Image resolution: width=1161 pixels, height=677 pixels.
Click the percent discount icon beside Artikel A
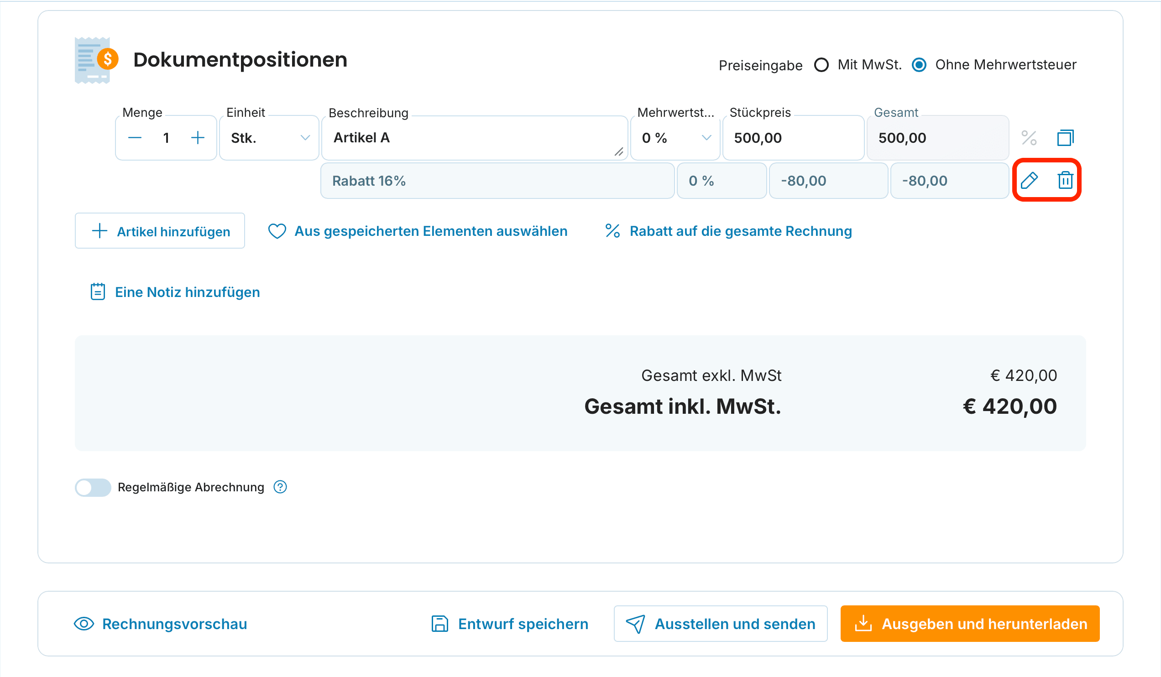pos(1029,138)
